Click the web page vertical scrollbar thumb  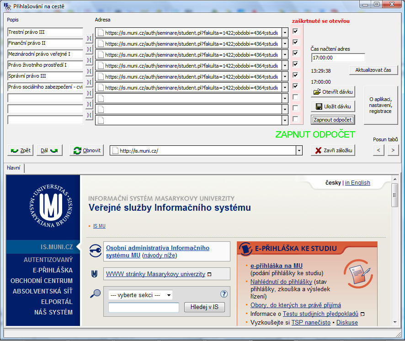pyautogui.click(x=394, y=195)
